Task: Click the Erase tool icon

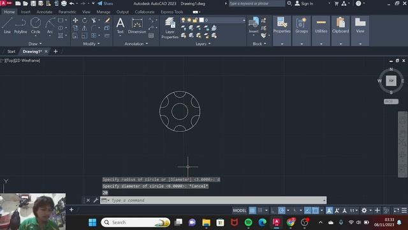Action: (107, 20)
